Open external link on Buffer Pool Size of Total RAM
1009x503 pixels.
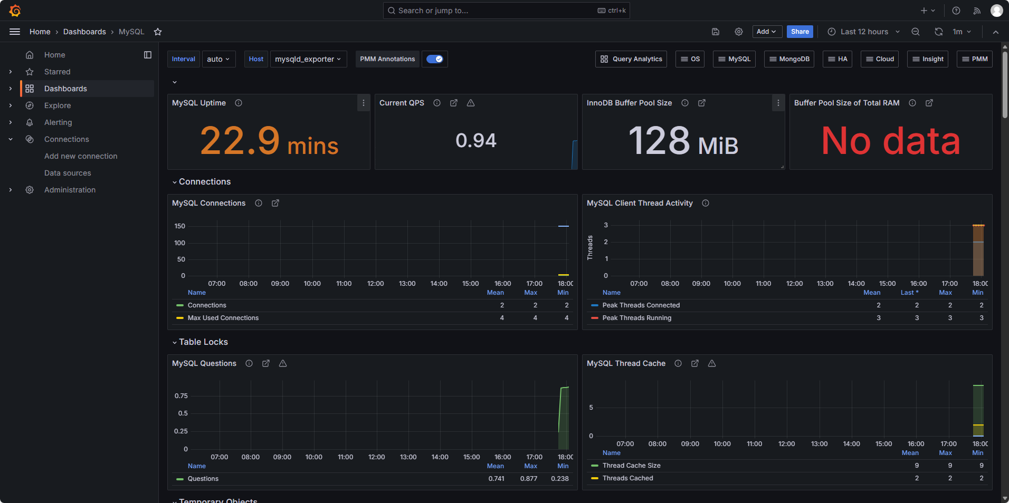929,103
